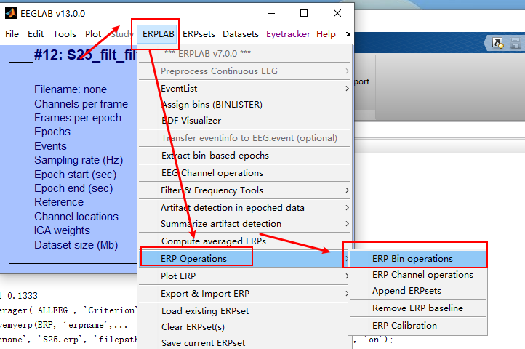525x349 pixels.
Task: Click the 'Frames per epoch' label
Action: point(78,118)
